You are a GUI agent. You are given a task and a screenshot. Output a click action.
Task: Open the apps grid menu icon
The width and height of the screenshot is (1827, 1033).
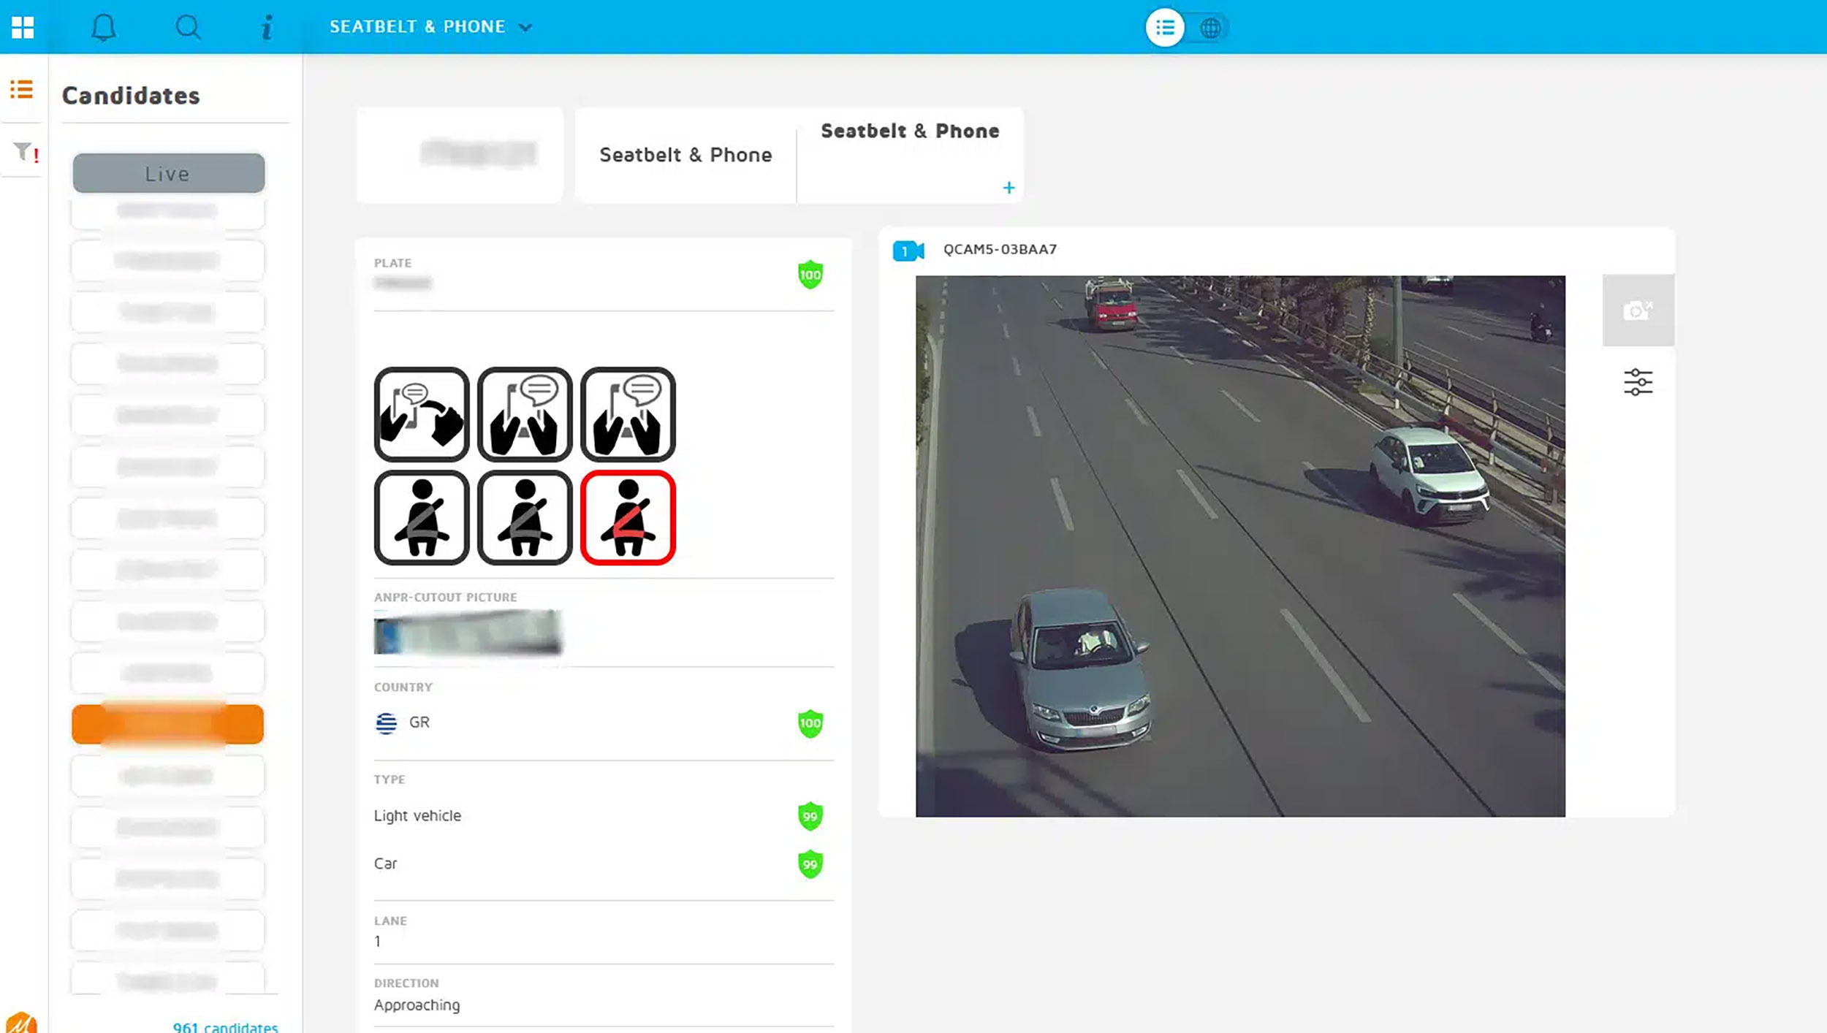[x=23, y=28]
